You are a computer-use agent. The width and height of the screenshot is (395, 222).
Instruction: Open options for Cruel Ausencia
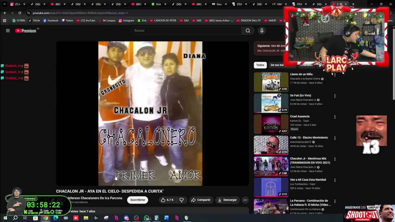pyautogui.click(x=335, y=117)
